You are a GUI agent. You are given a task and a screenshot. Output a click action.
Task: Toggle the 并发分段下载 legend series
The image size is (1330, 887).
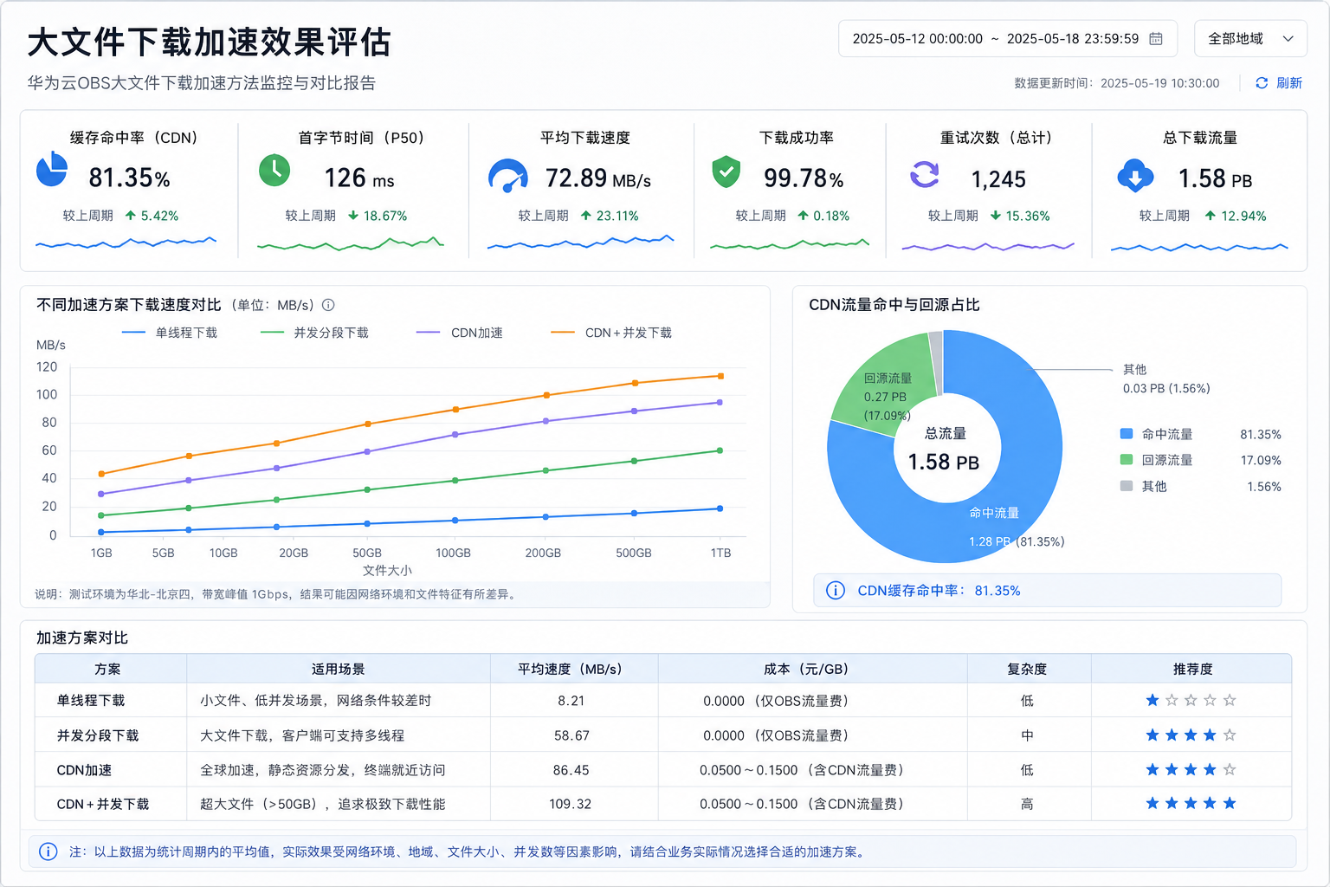(314, 333)
